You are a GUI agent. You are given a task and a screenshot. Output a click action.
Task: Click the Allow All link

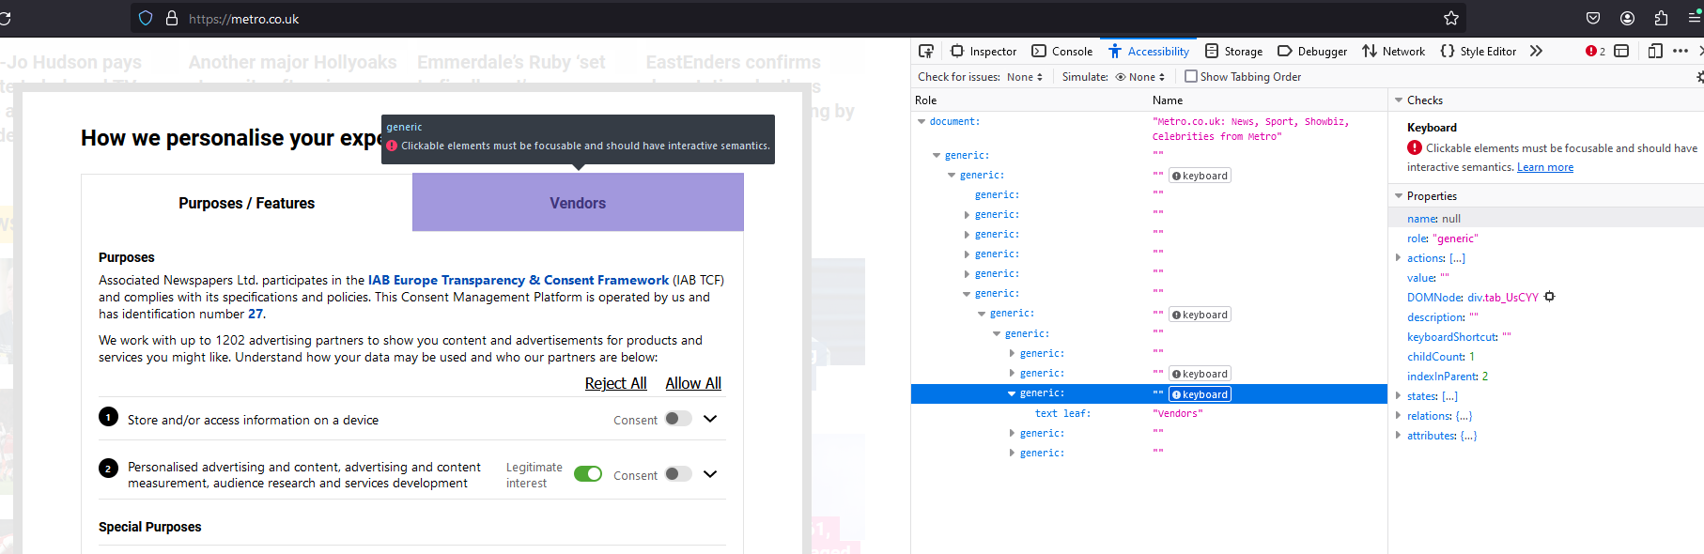click(693, 383)
